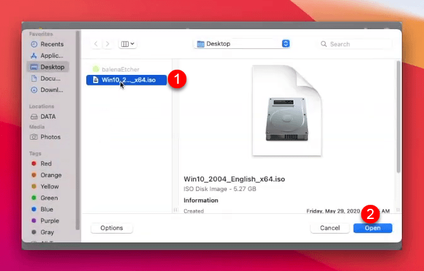424x271 pixels.
Task: Click the sidebar scrollbar
Action: 77,130
